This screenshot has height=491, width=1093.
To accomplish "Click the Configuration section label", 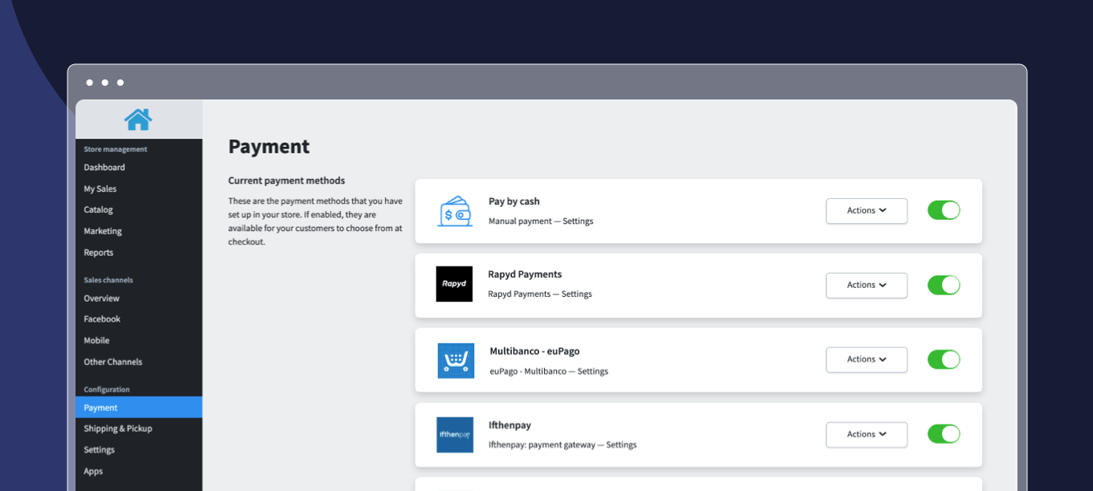I will pyautogui.click(x=107, y=390).
